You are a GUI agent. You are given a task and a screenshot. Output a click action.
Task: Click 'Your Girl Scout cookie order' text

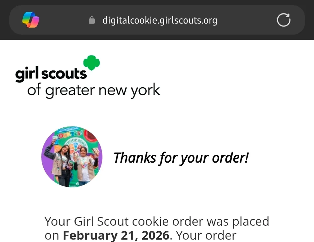(x=107, y=222)
